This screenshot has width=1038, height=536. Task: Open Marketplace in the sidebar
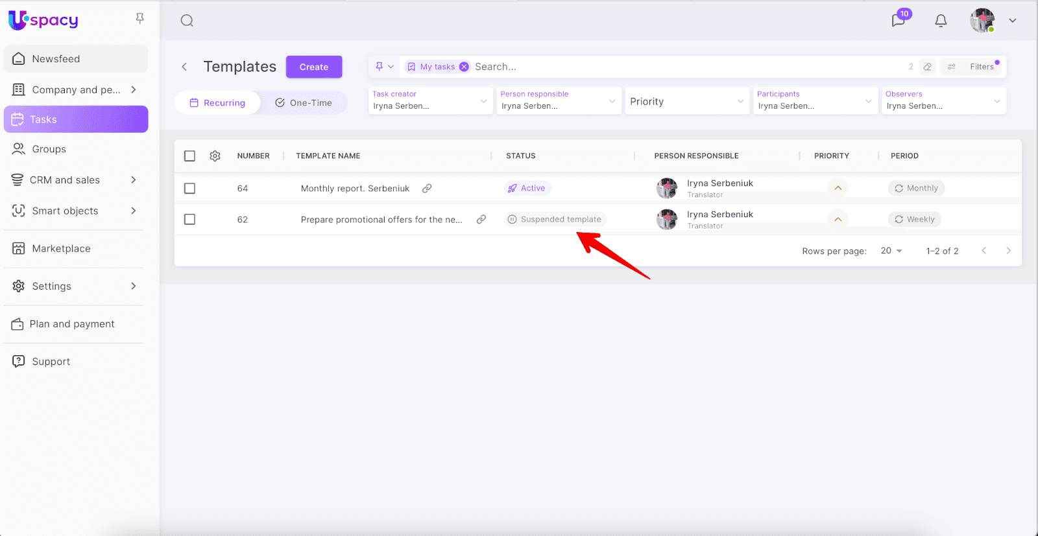(76, 248)
